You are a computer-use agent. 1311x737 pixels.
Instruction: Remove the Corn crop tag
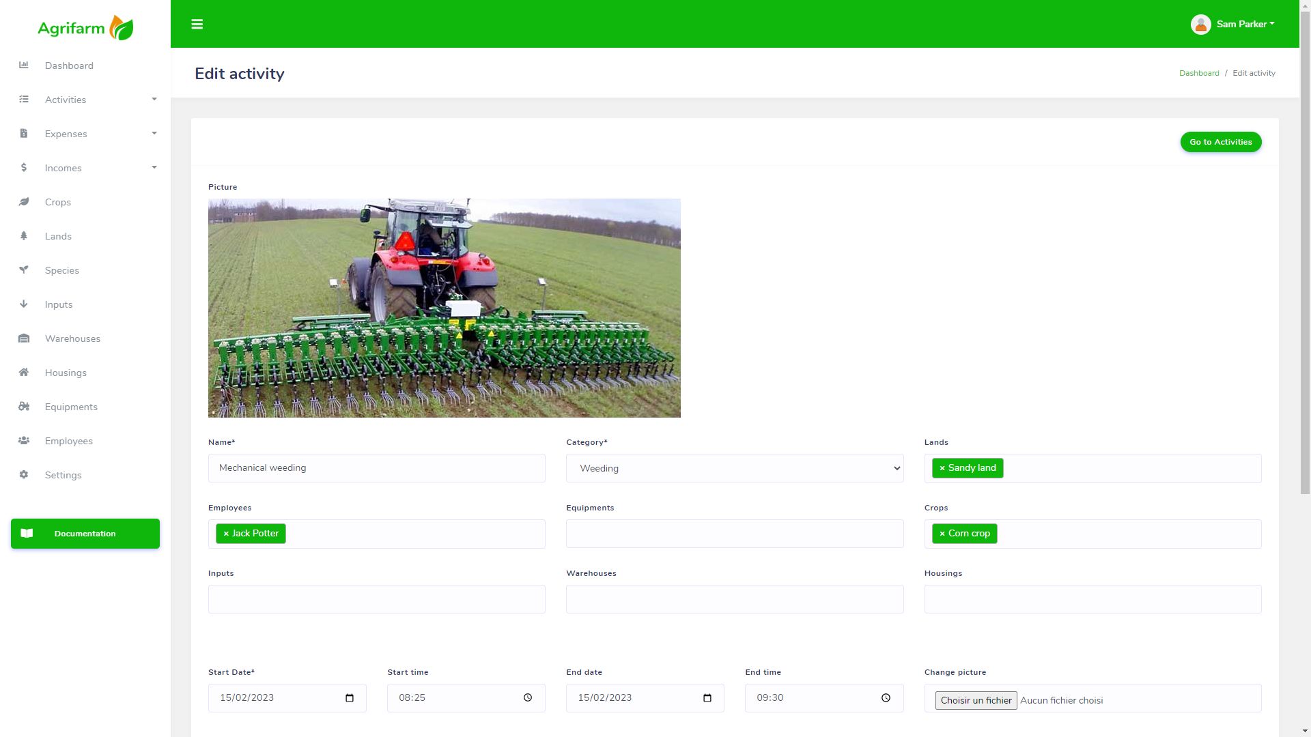click(x=942, y=534)
